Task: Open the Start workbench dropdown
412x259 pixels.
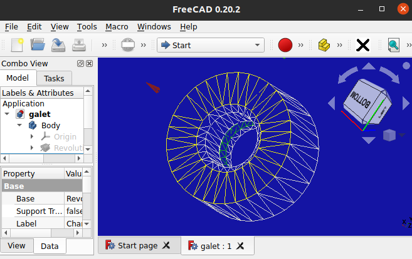Action: point(211,45)
